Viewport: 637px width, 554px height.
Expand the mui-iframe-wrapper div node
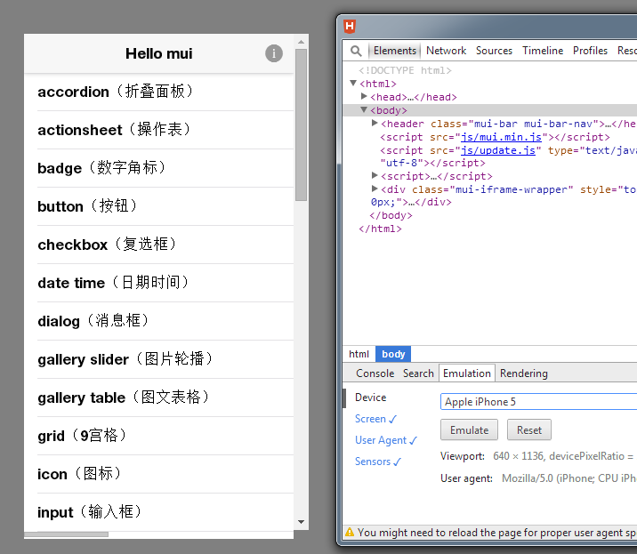(375, 189)
